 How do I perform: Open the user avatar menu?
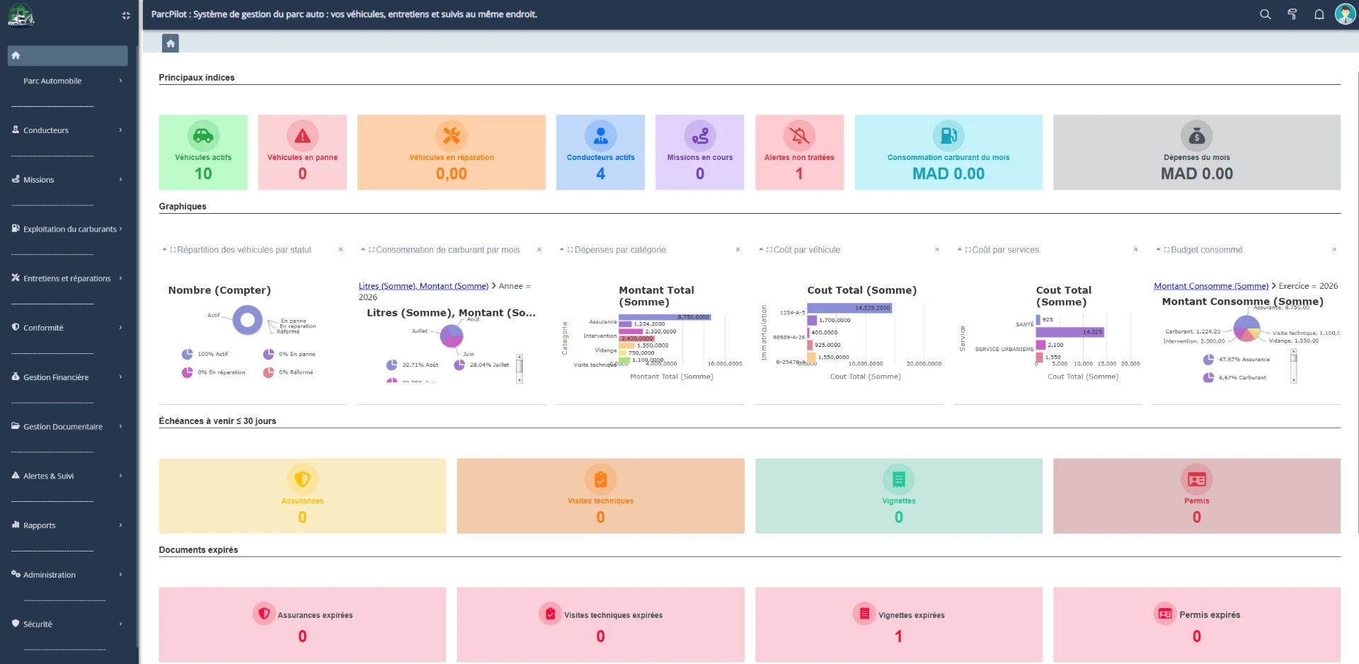[x=1345, y=14]
